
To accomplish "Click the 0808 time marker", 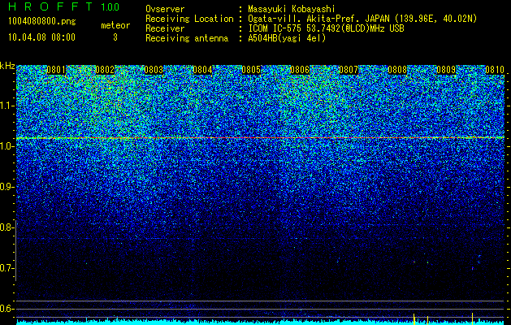I will point(397,70).
